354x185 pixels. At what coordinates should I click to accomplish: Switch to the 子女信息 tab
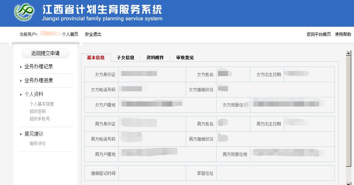[x=126, y=58]
